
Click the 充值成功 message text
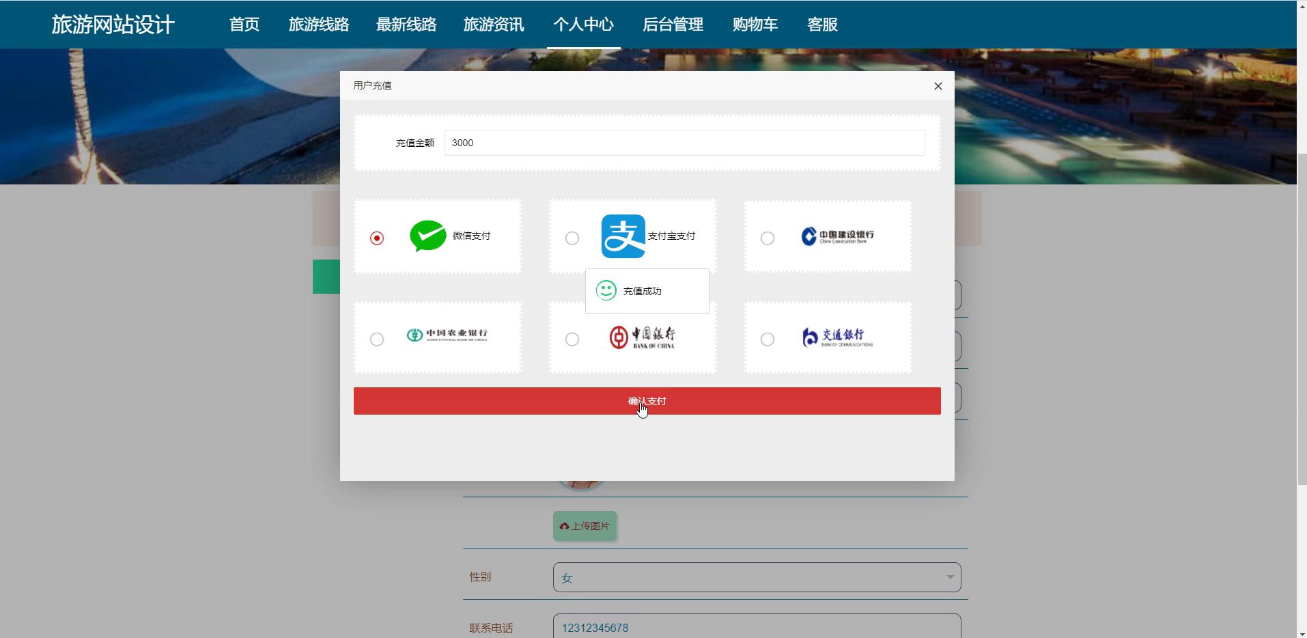click(x=642, y=291)
